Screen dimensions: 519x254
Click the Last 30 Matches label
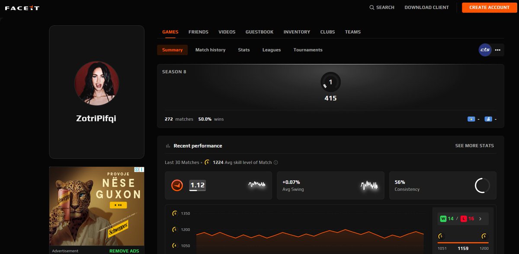click(x=181, y=162)
